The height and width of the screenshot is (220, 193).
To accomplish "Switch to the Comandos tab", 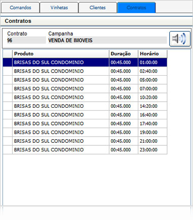I will point(20,8).
